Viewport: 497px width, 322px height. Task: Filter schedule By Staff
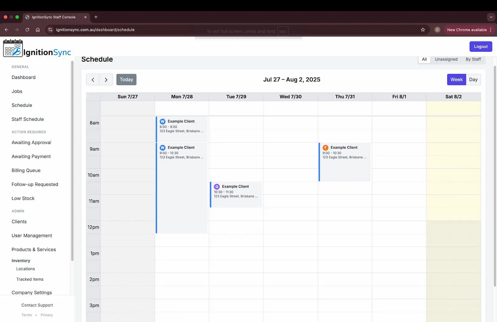click(473, 59)
